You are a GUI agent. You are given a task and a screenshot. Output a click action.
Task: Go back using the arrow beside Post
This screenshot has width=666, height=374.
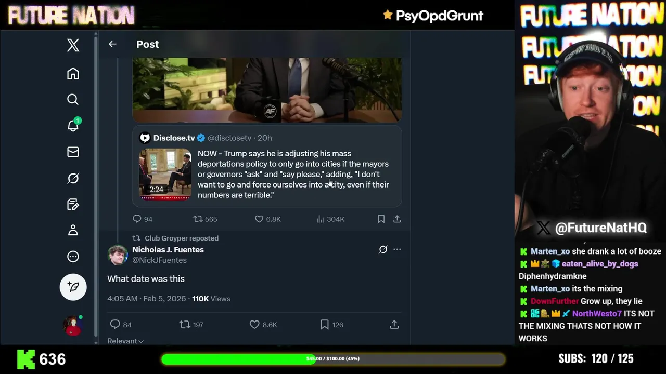(x=112, y=44)
